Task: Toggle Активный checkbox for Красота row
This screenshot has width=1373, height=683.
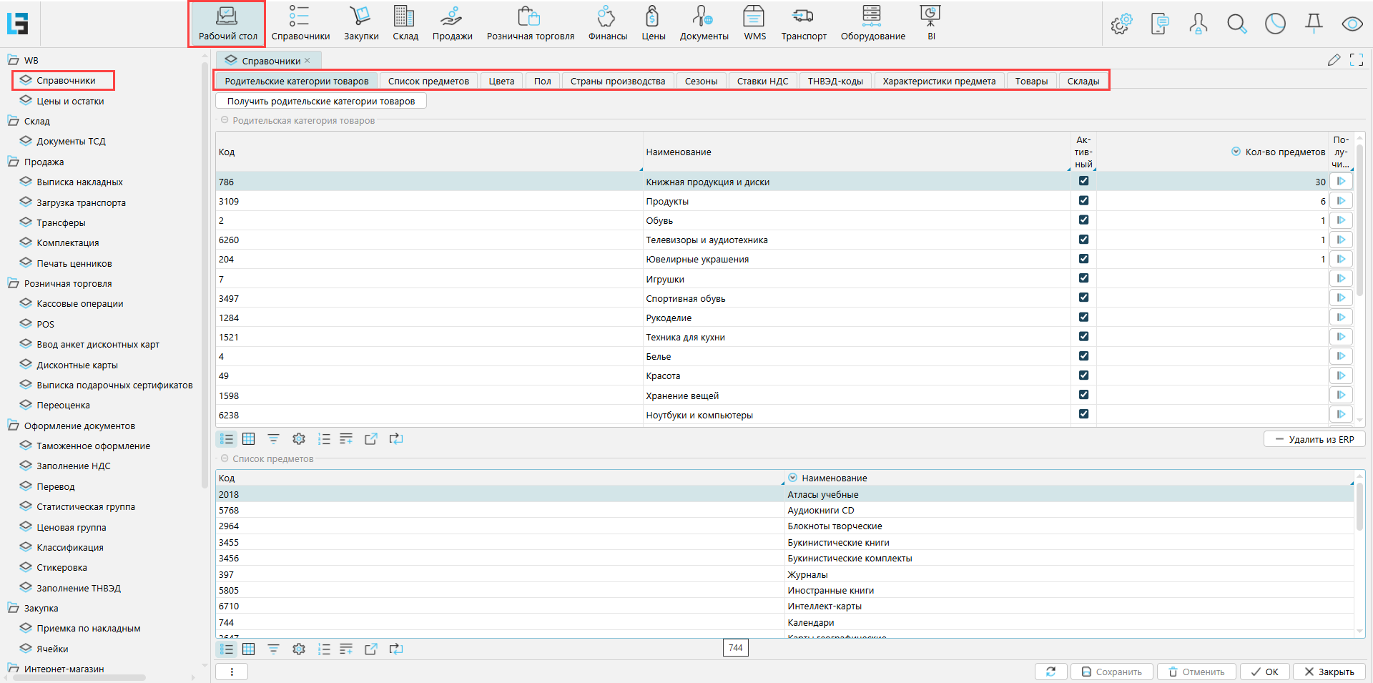Action: tap(1083, 375)
